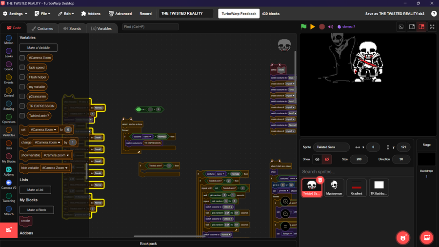Screen dimensions: 439x247
Task: Open the Events block category
Action: (9, 79)
